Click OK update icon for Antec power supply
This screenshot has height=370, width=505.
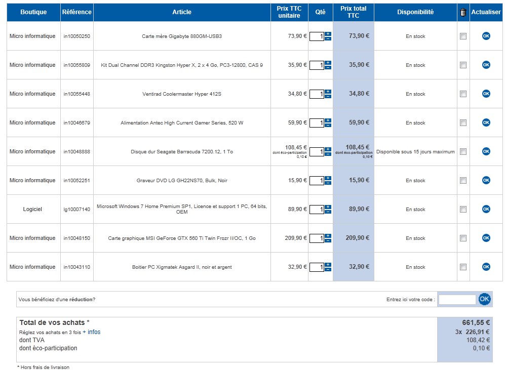486,122
